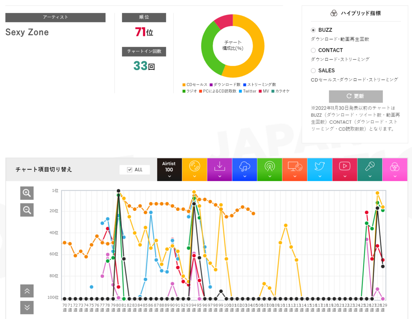Click the 70週 label on the x-axis

(x=65, y=307)
